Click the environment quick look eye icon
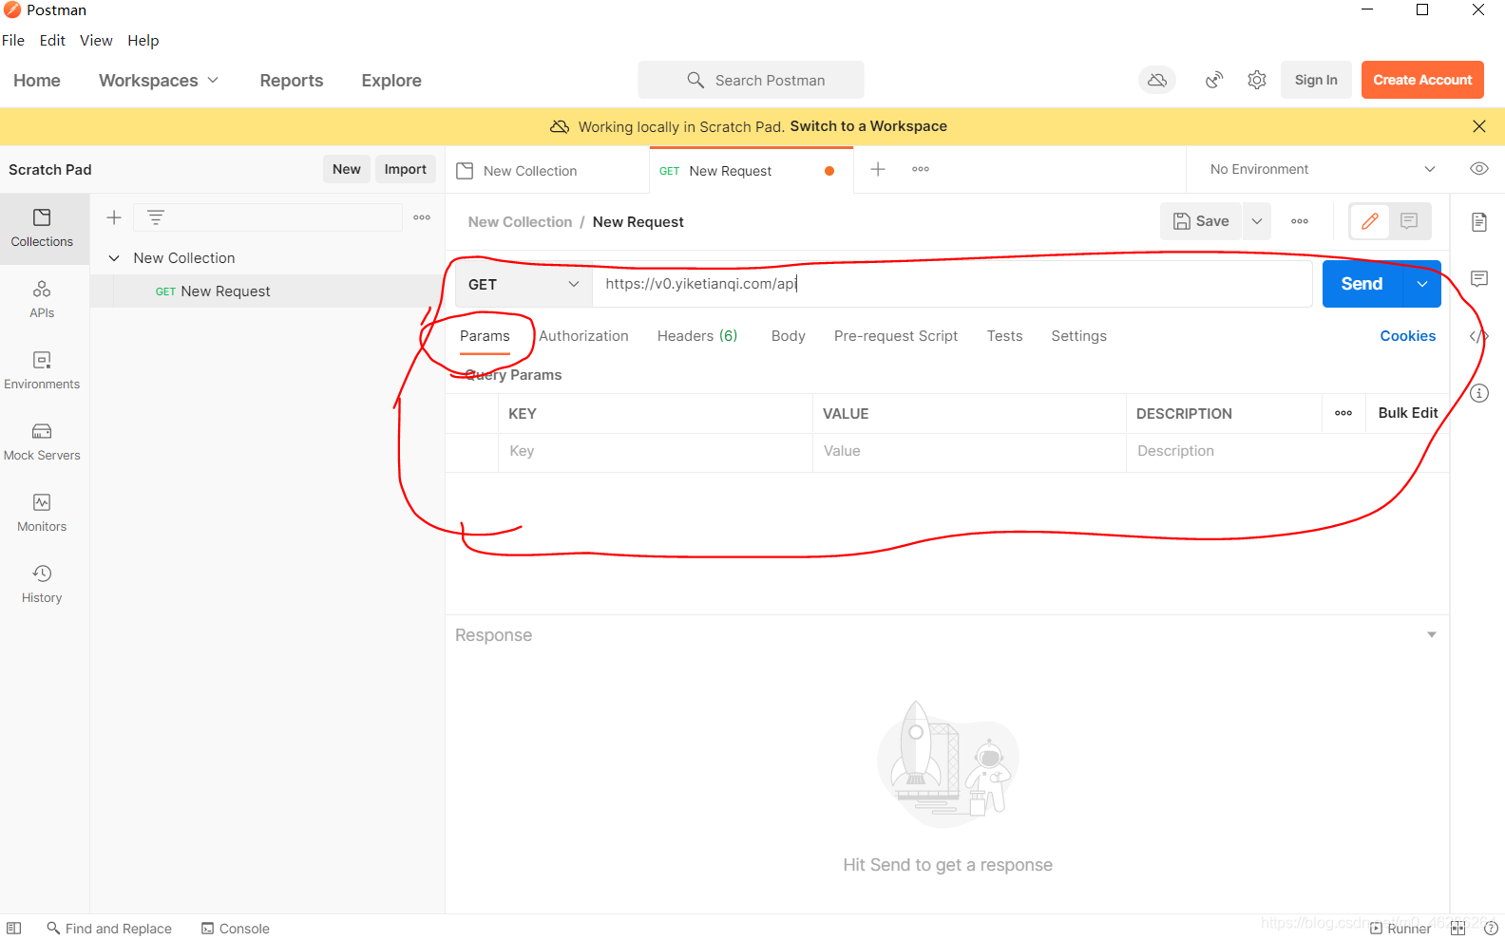Viewport: 1505px width, 940px height. [1479, 169]
